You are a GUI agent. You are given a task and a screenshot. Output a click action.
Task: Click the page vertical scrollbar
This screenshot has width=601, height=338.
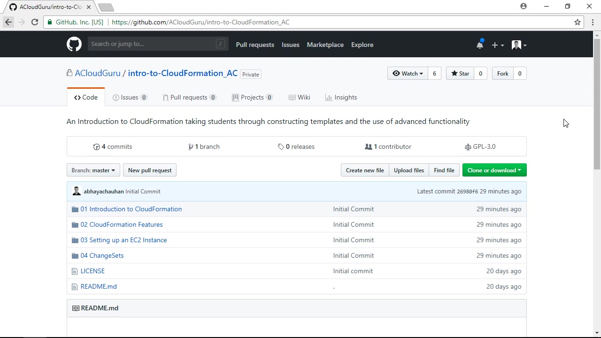pyautogui.click(x=597, y=103)
